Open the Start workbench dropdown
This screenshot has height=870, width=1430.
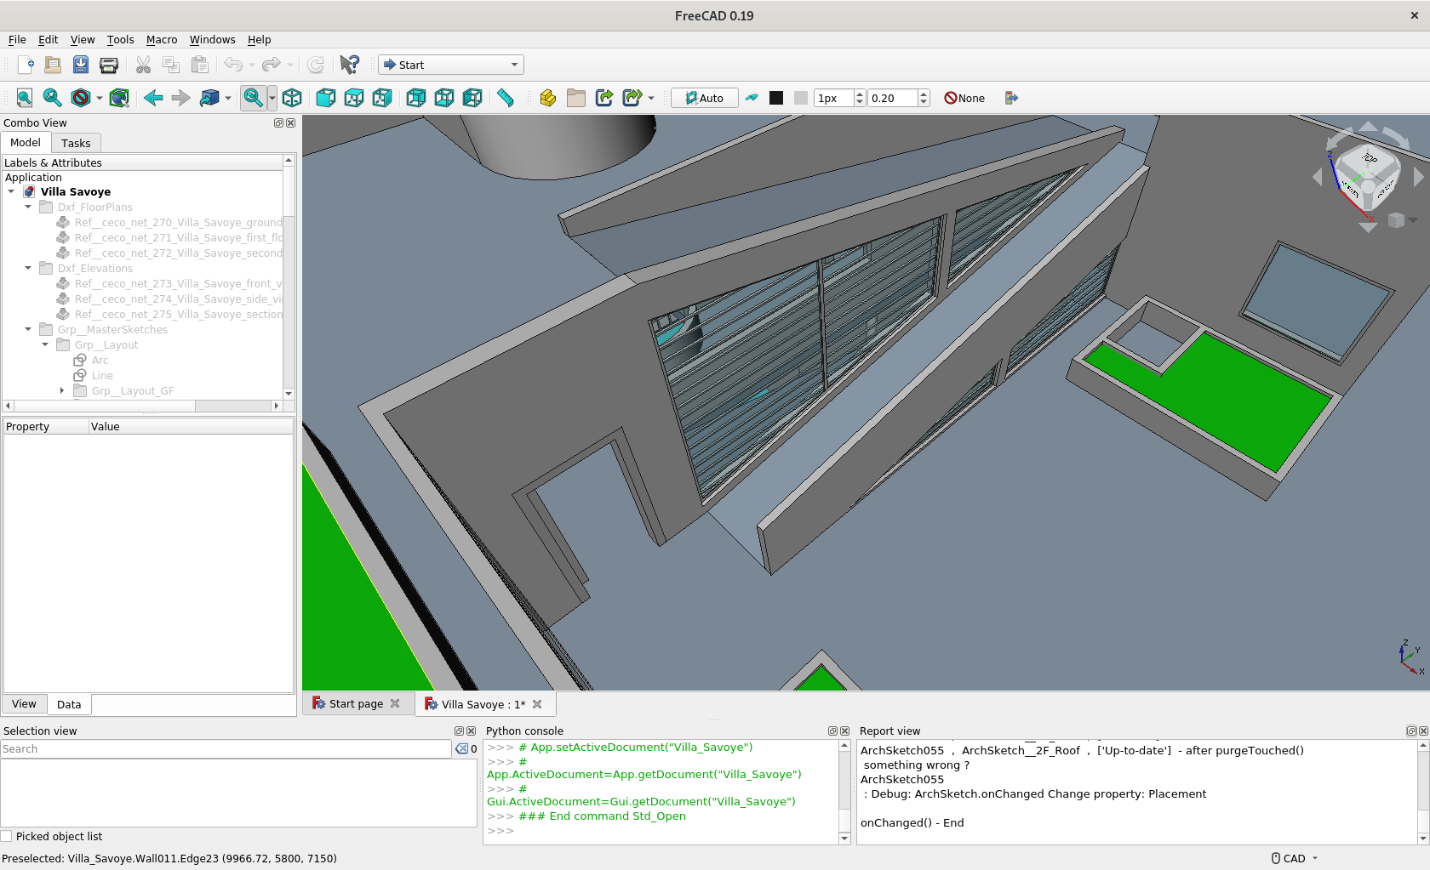tap(451, 65)
